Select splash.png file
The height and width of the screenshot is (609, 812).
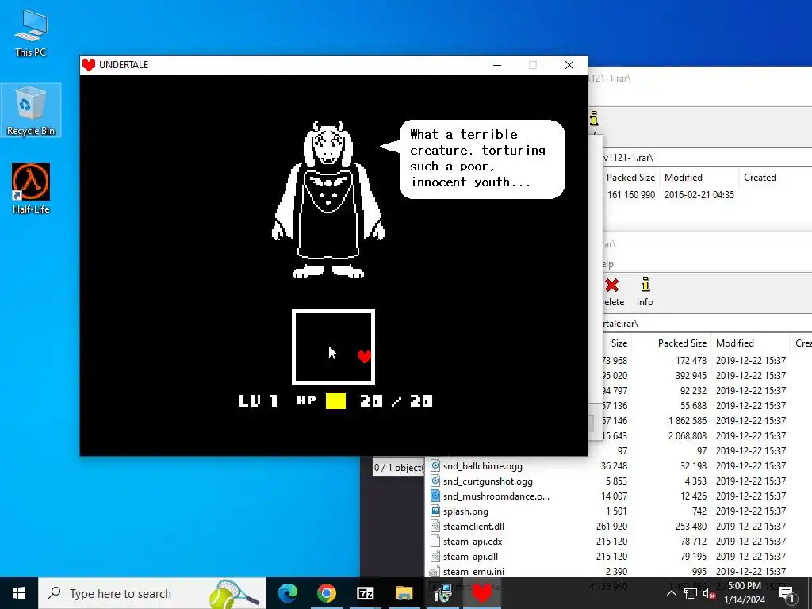pos(465,511)
